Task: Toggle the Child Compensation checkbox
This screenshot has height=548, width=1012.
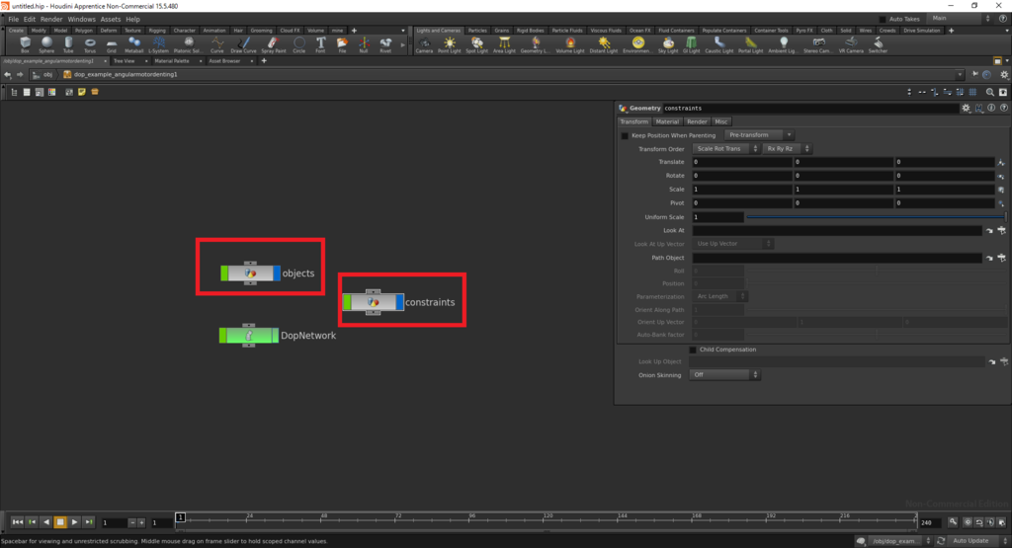Action: pos(693,350)
